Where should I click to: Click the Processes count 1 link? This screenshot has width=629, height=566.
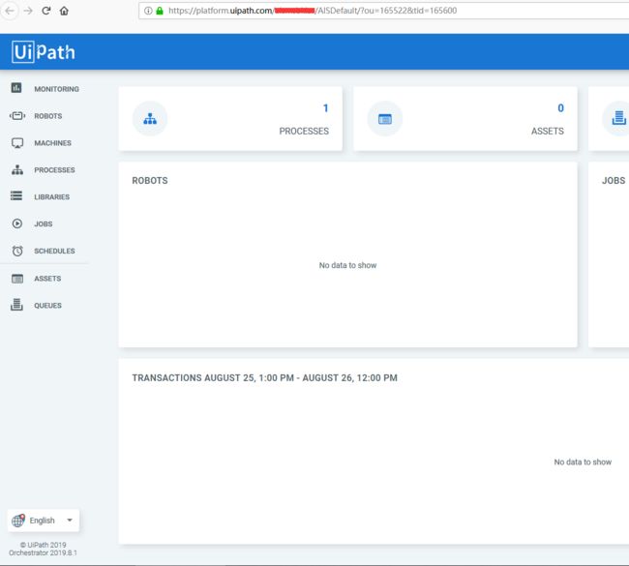click(x=326, y=108)
